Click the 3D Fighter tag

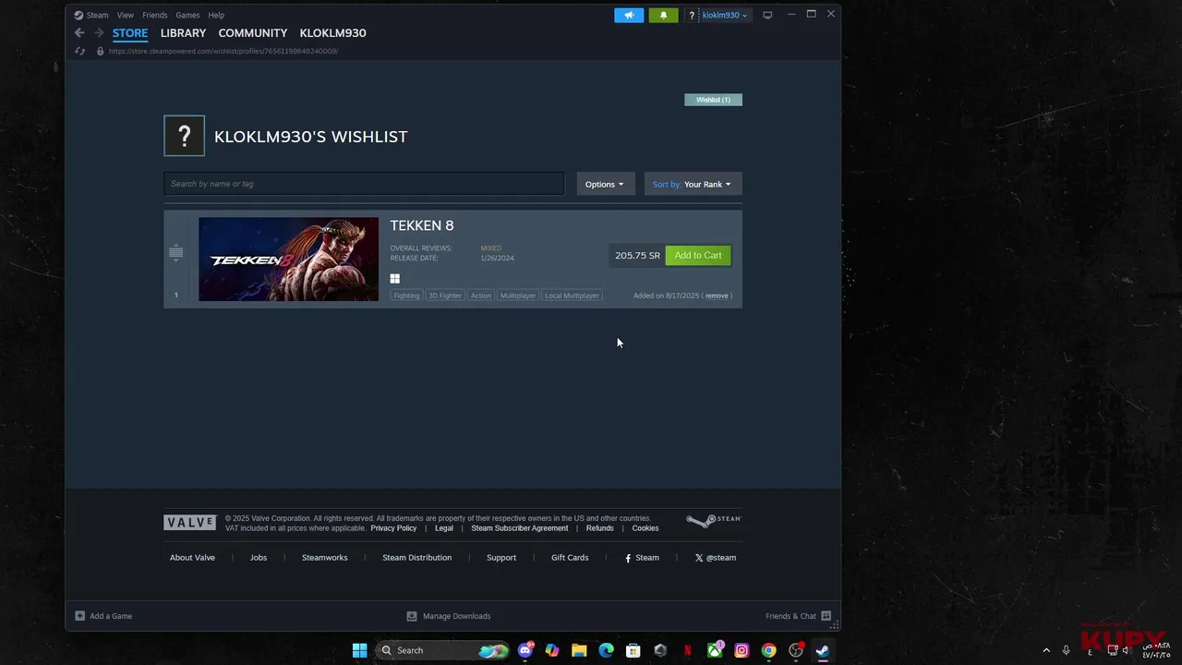[x=445, y=296]
